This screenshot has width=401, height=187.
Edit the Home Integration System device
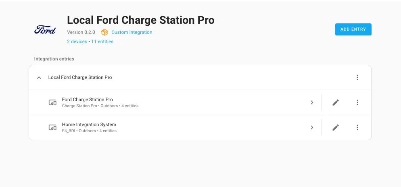[x=336, y=127]
